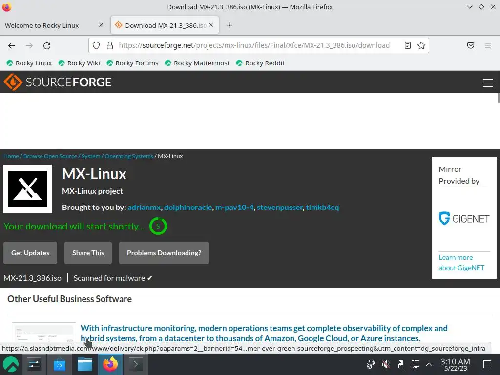View dolphinoracle profile
Viewport: 500px width, 375px height.
(188, 207)
